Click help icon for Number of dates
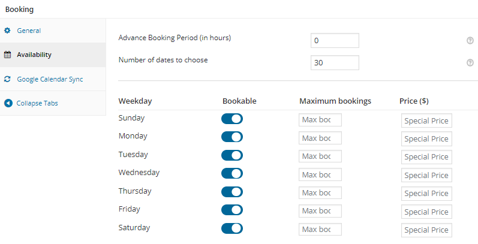 coord(470,62)
